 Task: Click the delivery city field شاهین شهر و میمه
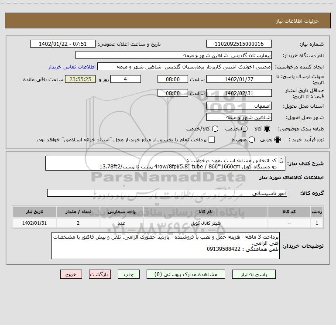239,117
